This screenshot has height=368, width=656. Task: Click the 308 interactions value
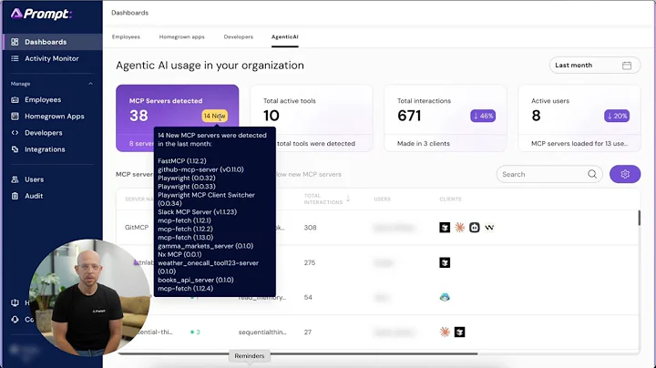pos(310,228)
